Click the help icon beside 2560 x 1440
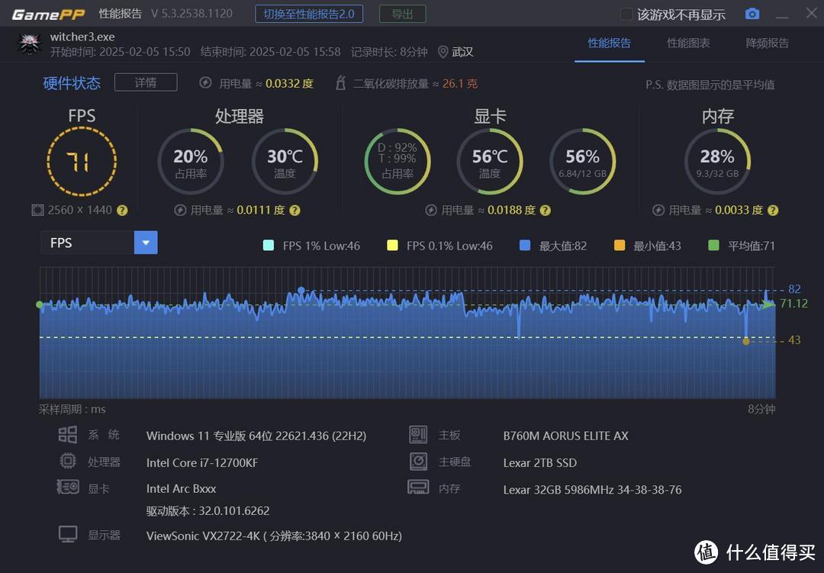The height and width of the screenshot is (573, 824). 122,211
